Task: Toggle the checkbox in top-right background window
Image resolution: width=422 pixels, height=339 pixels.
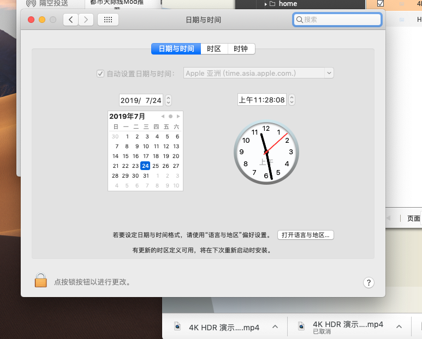Action: pos(381,3)
